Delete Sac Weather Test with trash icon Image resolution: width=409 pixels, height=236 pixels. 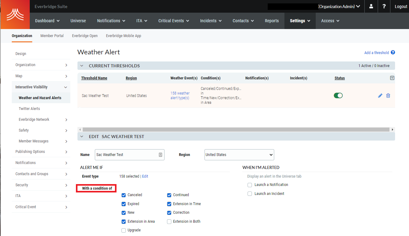coord(388,95)
